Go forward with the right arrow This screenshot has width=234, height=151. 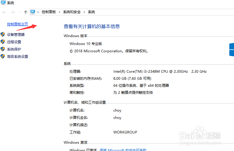tap(13, 12)
